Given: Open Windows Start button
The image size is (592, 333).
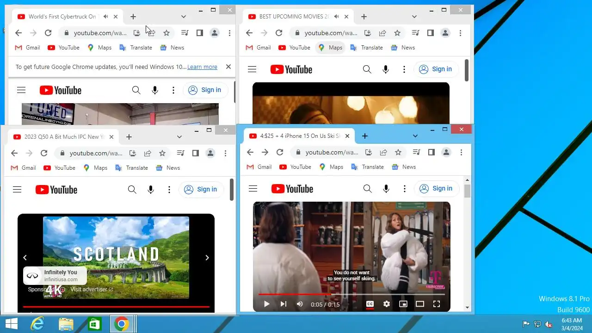Looking at the screenshot, I should (11, 324).
